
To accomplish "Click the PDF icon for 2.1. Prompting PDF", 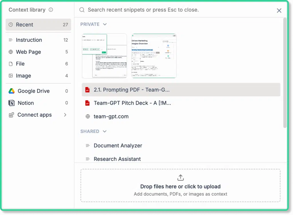I will 88,90.
